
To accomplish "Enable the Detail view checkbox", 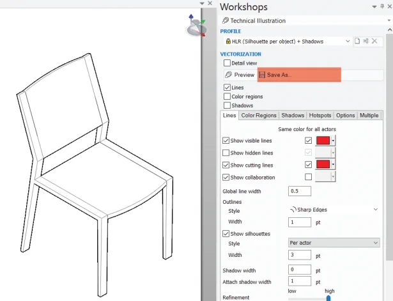I will click(x=227, y=63).
